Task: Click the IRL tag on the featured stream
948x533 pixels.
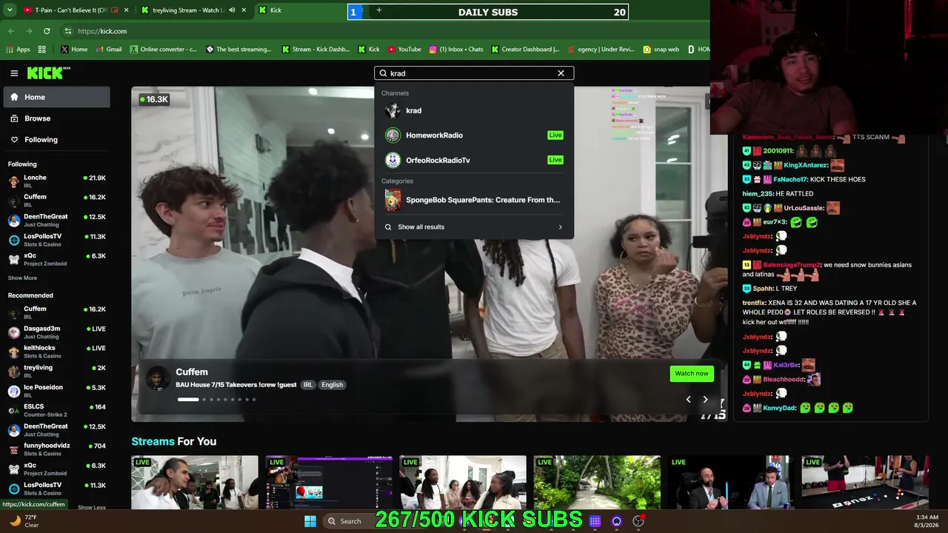Action: [x=308, y=385]
